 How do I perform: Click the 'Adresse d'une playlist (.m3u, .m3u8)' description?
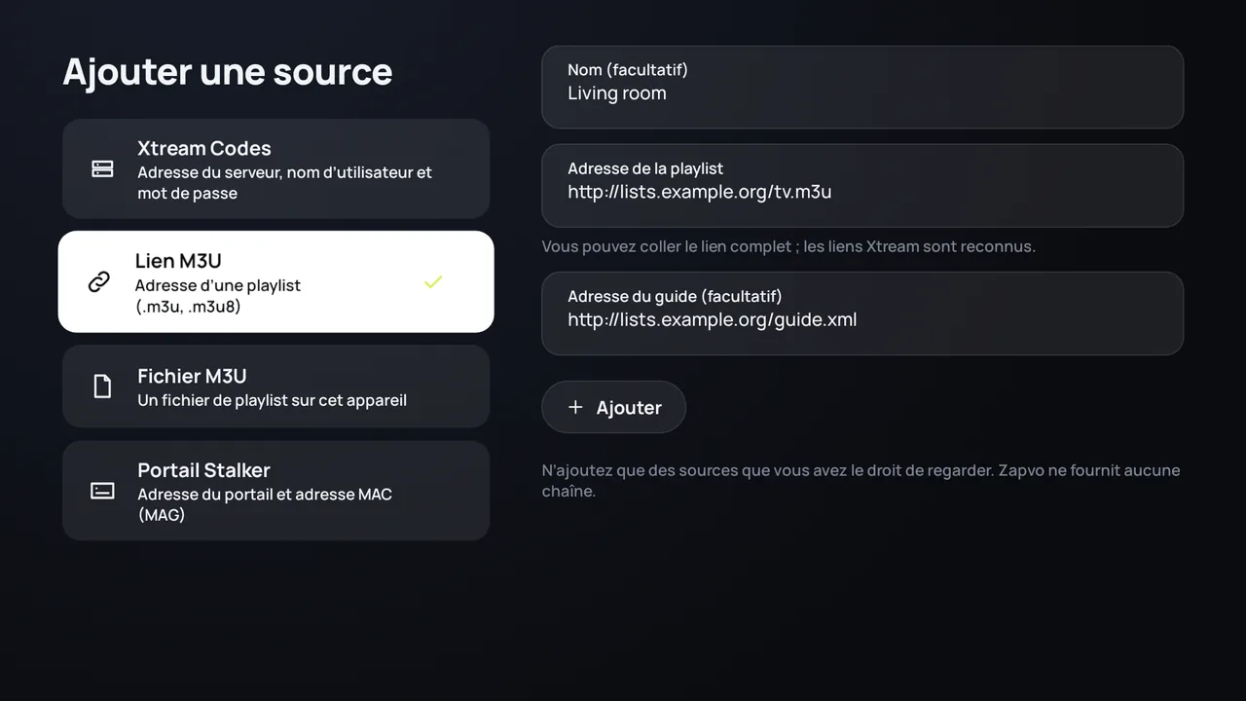(217, 296)
